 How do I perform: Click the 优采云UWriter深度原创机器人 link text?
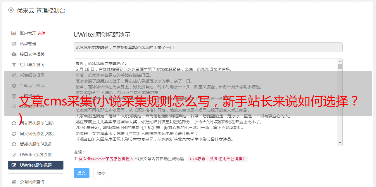click(x=106, y=159)
